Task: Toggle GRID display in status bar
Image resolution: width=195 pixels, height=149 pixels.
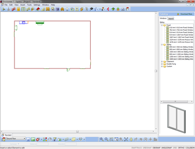Action: click(175, 148)
